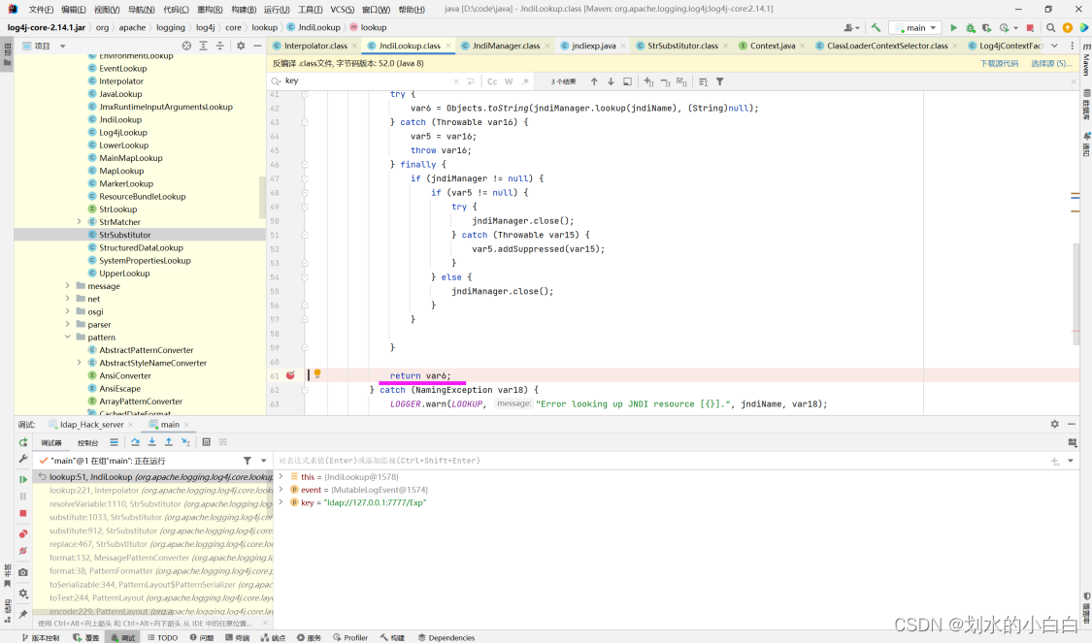The width and height of the screenshot is (1092, 643).
Task: Open Search Everywhere magnifier icon
Action: click(1050, 28)
